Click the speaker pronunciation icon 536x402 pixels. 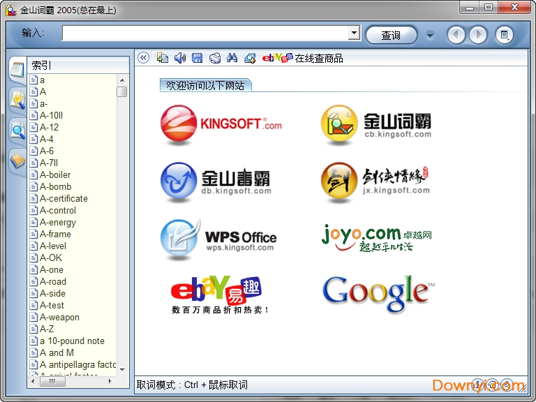coord(180,58)
